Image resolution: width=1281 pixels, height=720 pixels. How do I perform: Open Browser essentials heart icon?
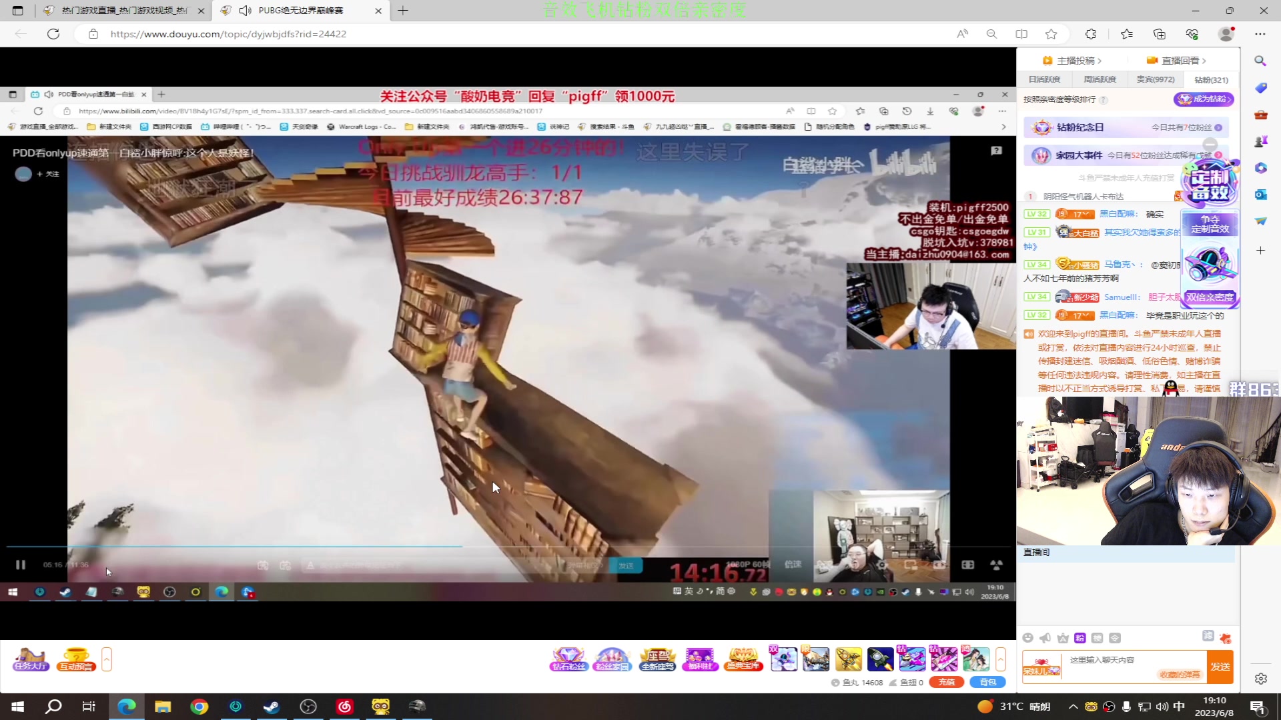coord(1192,34)
